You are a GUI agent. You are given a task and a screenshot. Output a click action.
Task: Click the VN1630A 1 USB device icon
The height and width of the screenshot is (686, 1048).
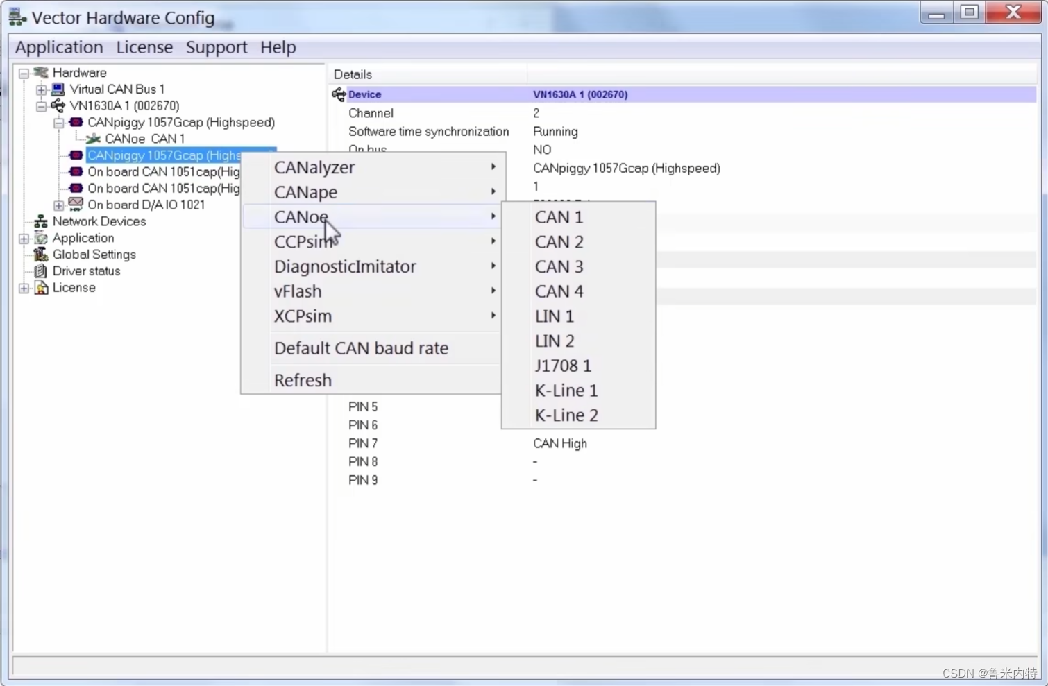(x=58, y=106)
